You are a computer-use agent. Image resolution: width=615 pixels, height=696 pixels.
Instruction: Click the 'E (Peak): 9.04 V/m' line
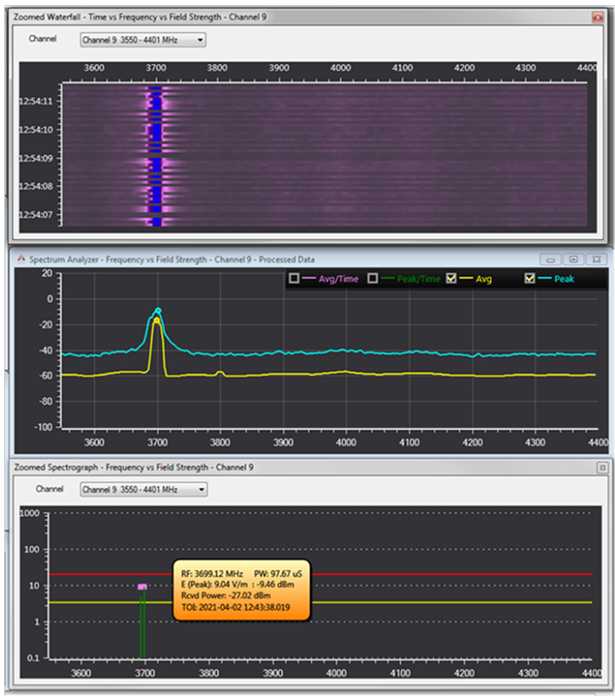(215, 584)
